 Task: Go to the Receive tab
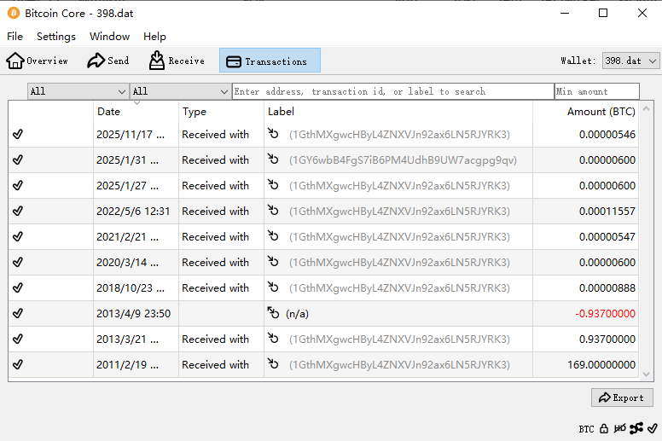coord(177,61)
